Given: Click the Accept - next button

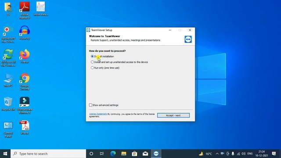Looking at the screenshot, I should coord(173,115).
